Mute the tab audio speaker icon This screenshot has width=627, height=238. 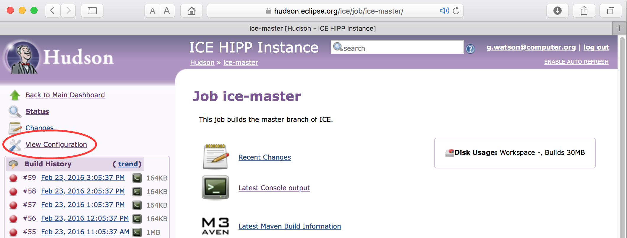coord(444,11)
